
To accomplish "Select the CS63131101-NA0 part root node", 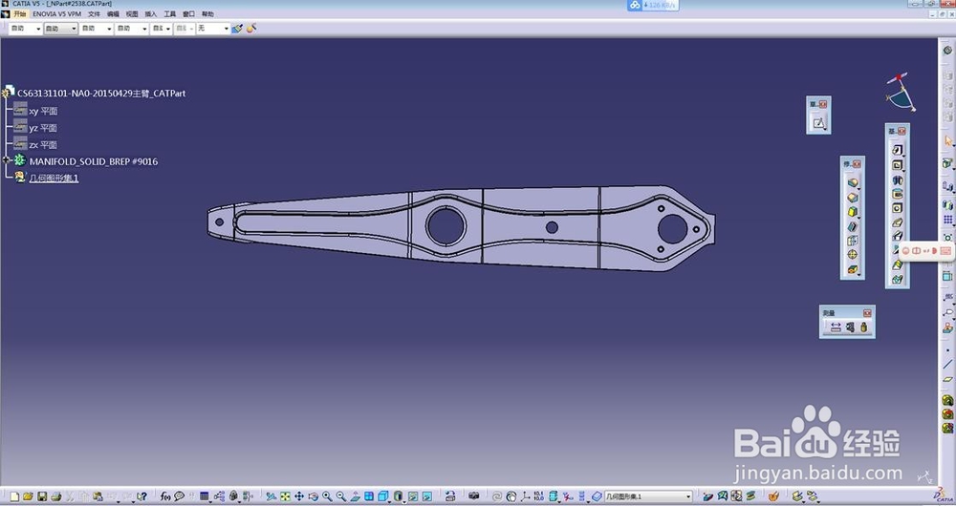I will coord(101,94).
